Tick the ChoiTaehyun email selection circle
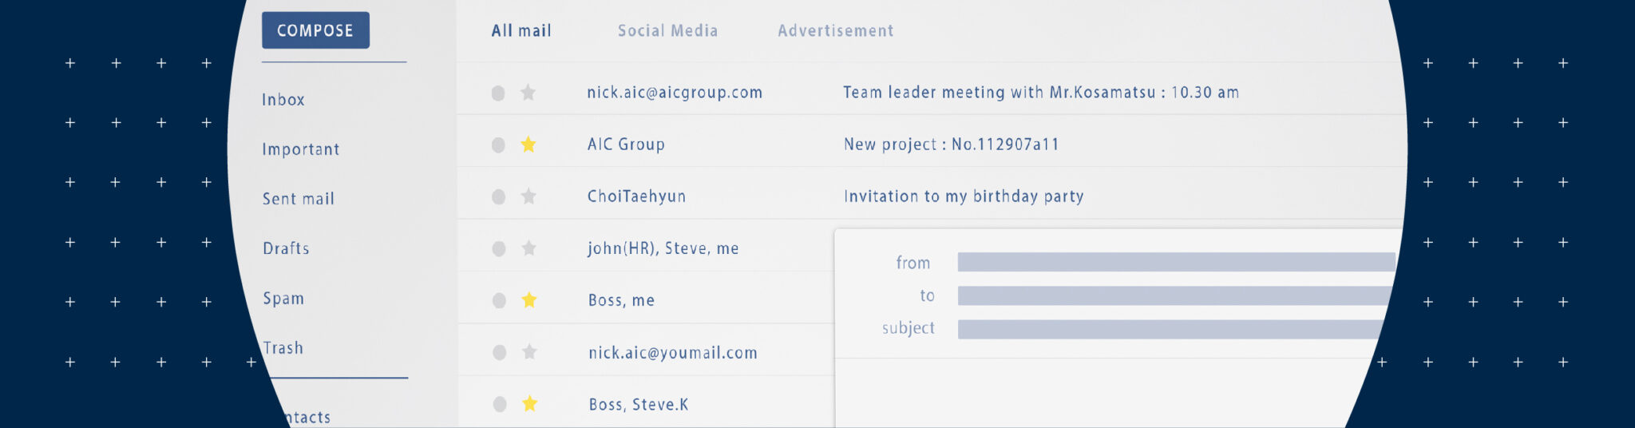 [x=499, y=196]
